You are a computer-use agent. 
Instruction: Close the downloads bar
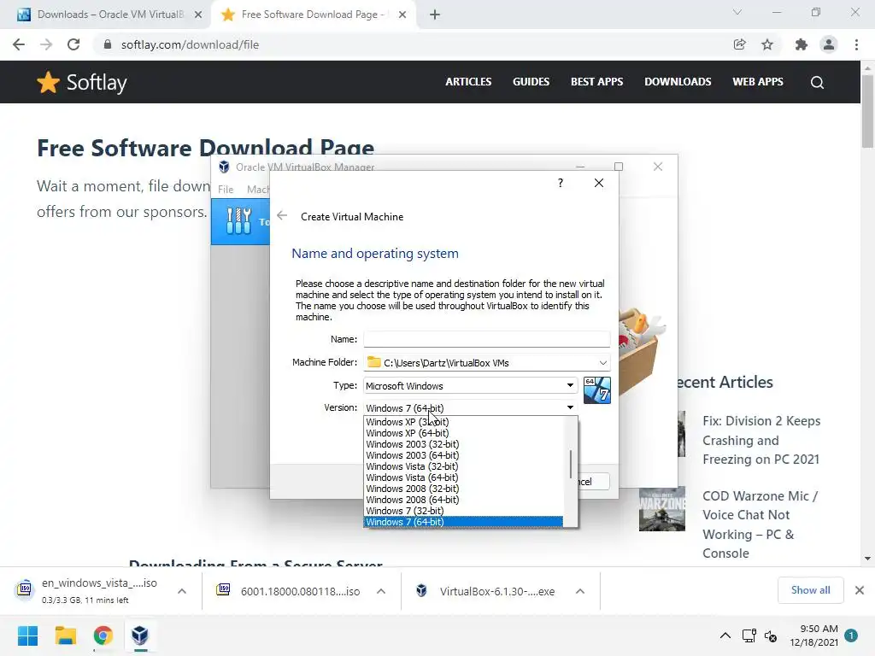pyautogui.click(x=860, y=590)
